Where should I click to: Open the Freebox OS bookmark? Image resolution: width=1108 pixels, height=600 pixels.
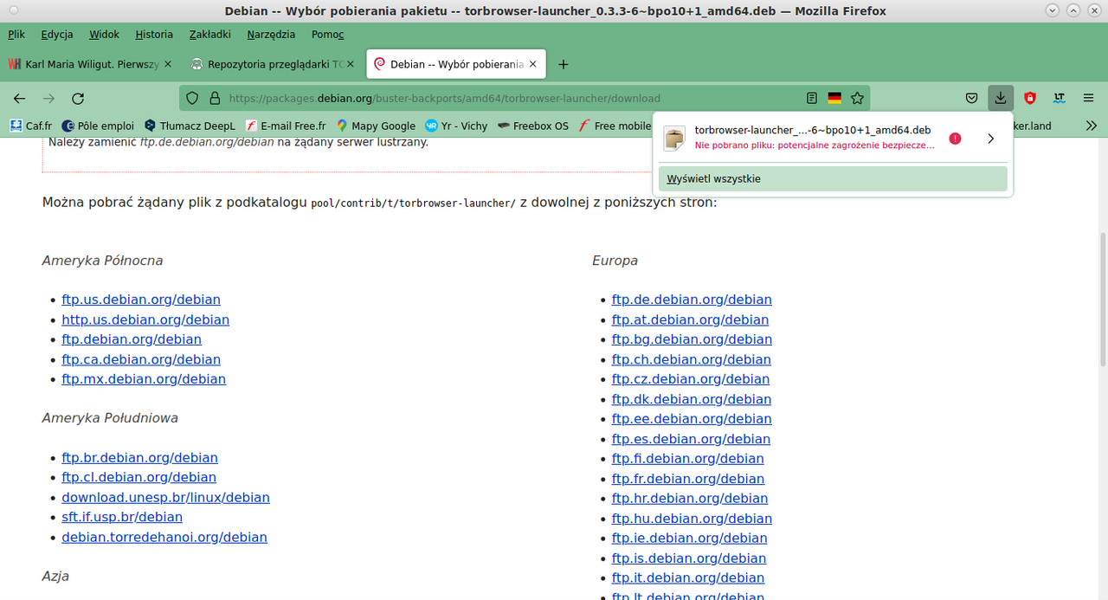[533, 126]
